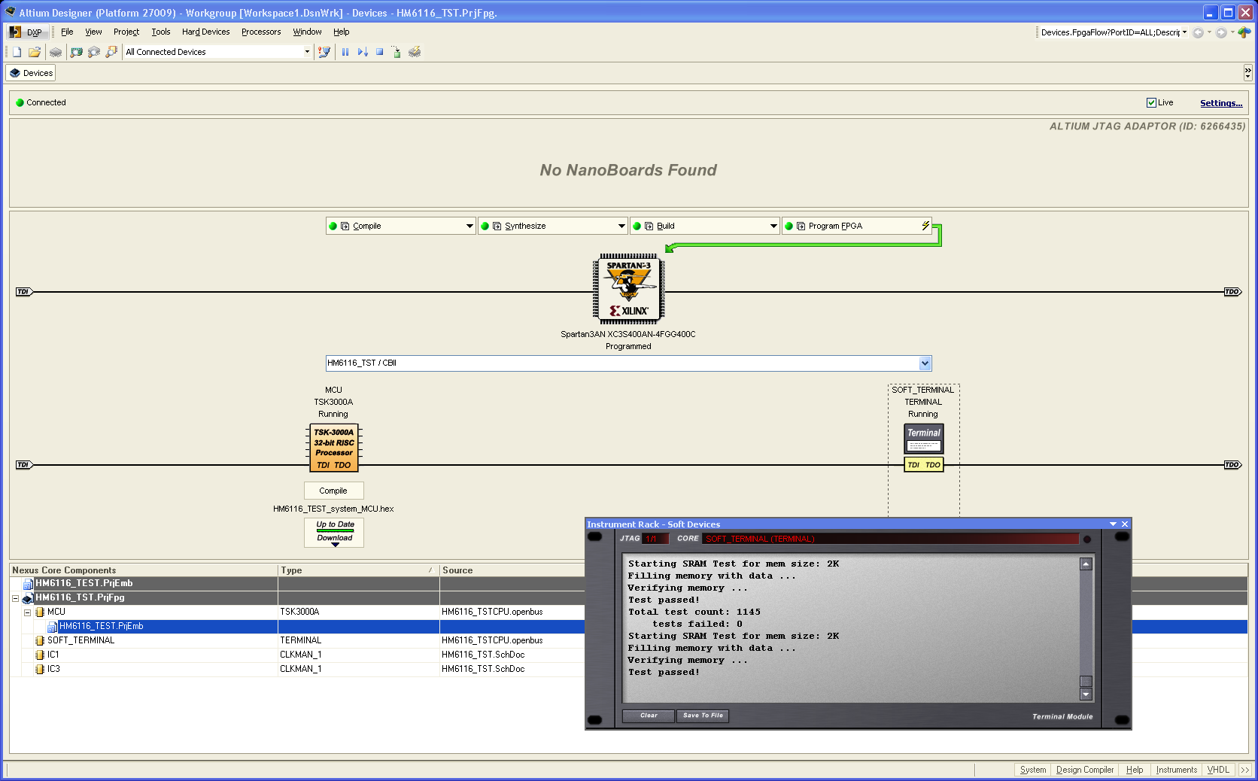Collapse the MCU tree node
Viewport: 1258px width, 781px height.
pos(27,612)
